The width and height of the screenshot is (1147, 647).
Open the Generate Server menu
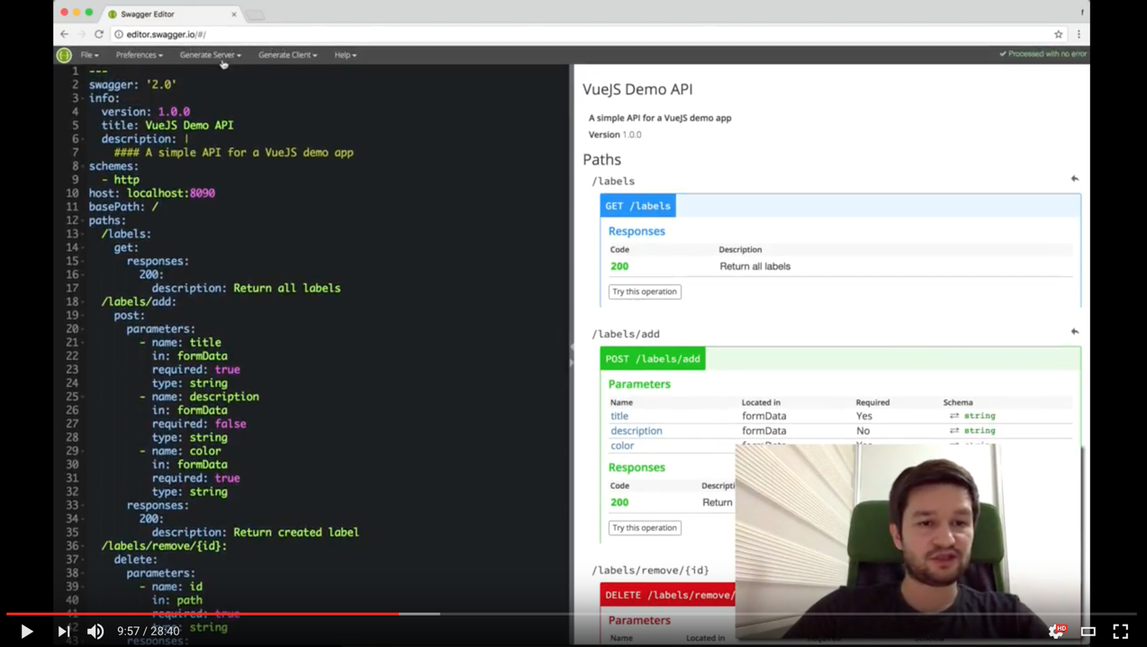coord(210,55)
